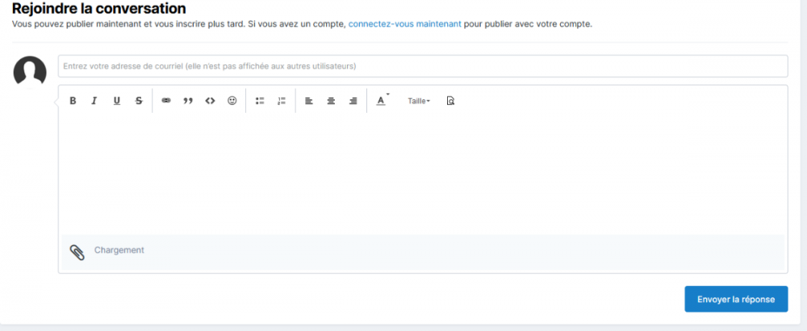Screen dimensions: 807x331
Task: Click the default user avatar
Action: [x=30, y=72]
